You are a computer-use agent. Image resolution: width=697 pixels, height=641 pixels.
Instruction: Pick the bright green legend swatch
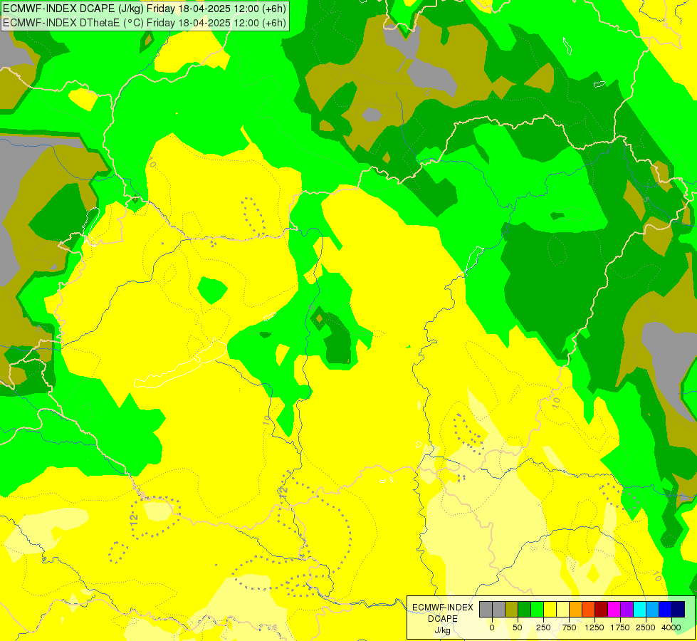pos(538,609)
